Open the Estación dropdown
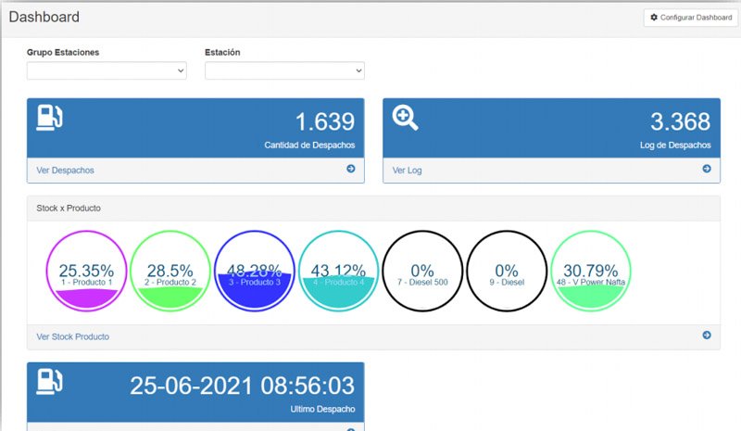 point(284,71)
